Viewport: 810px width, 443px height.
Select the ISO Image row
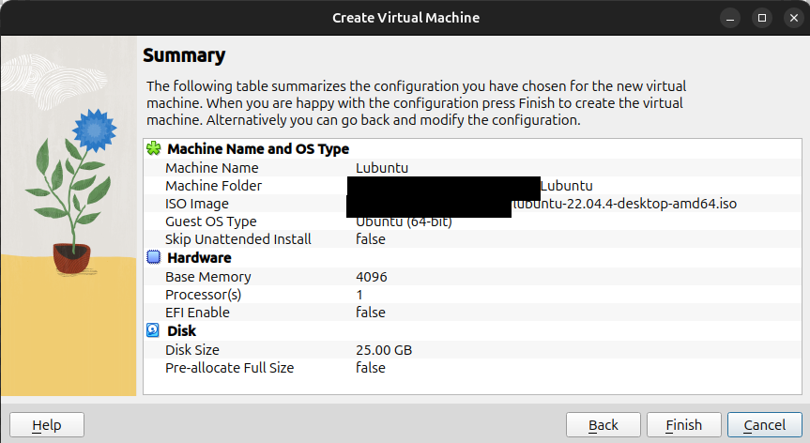197,204
